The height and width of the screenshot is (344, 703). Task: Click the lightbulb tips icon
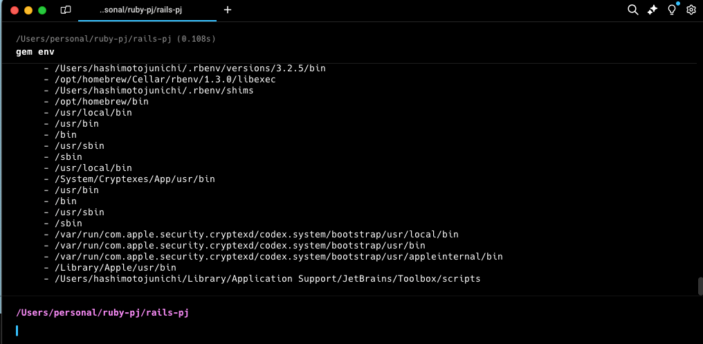pyautogui.click(x=672, y=10)
